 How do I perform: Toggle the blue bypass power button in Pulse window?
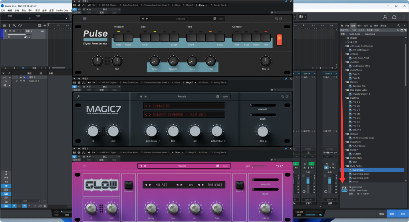click(75, 9)
